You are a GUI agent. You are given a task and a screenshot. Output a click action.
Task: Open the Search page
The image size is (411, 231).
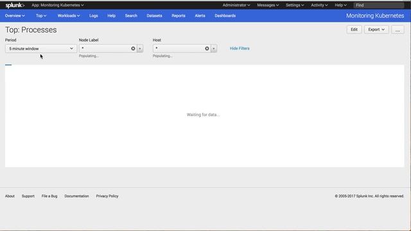click(x=131, y=15)
